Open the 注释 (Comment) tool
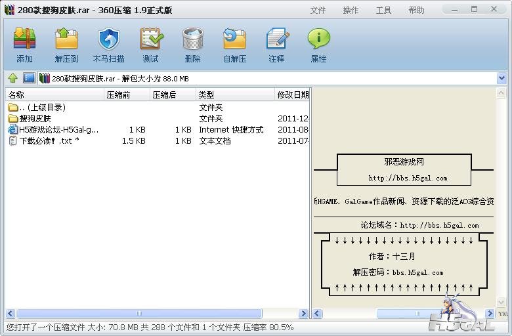Image resolution: width=512 pixels, height=336 pixels. coord(277,39)
